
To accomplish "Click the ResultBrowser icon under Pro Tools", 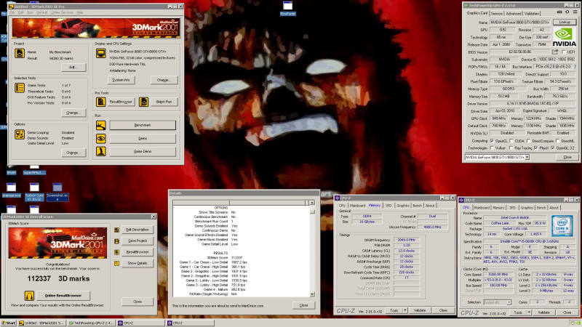I will coord(100,102).
